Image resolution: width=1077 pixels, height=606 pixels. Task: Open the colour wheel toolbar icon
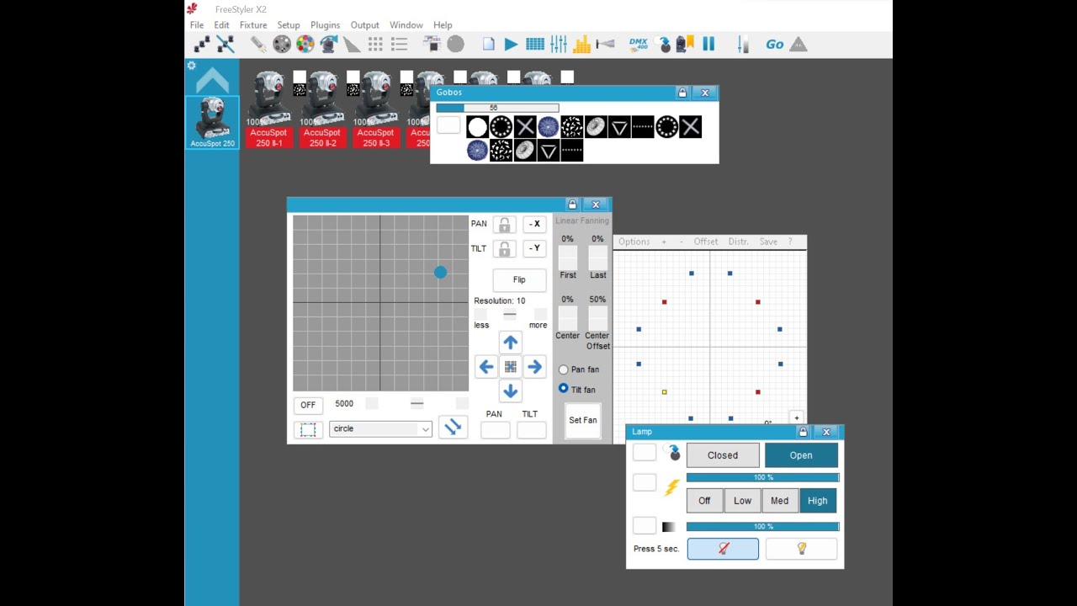(305, 45)
